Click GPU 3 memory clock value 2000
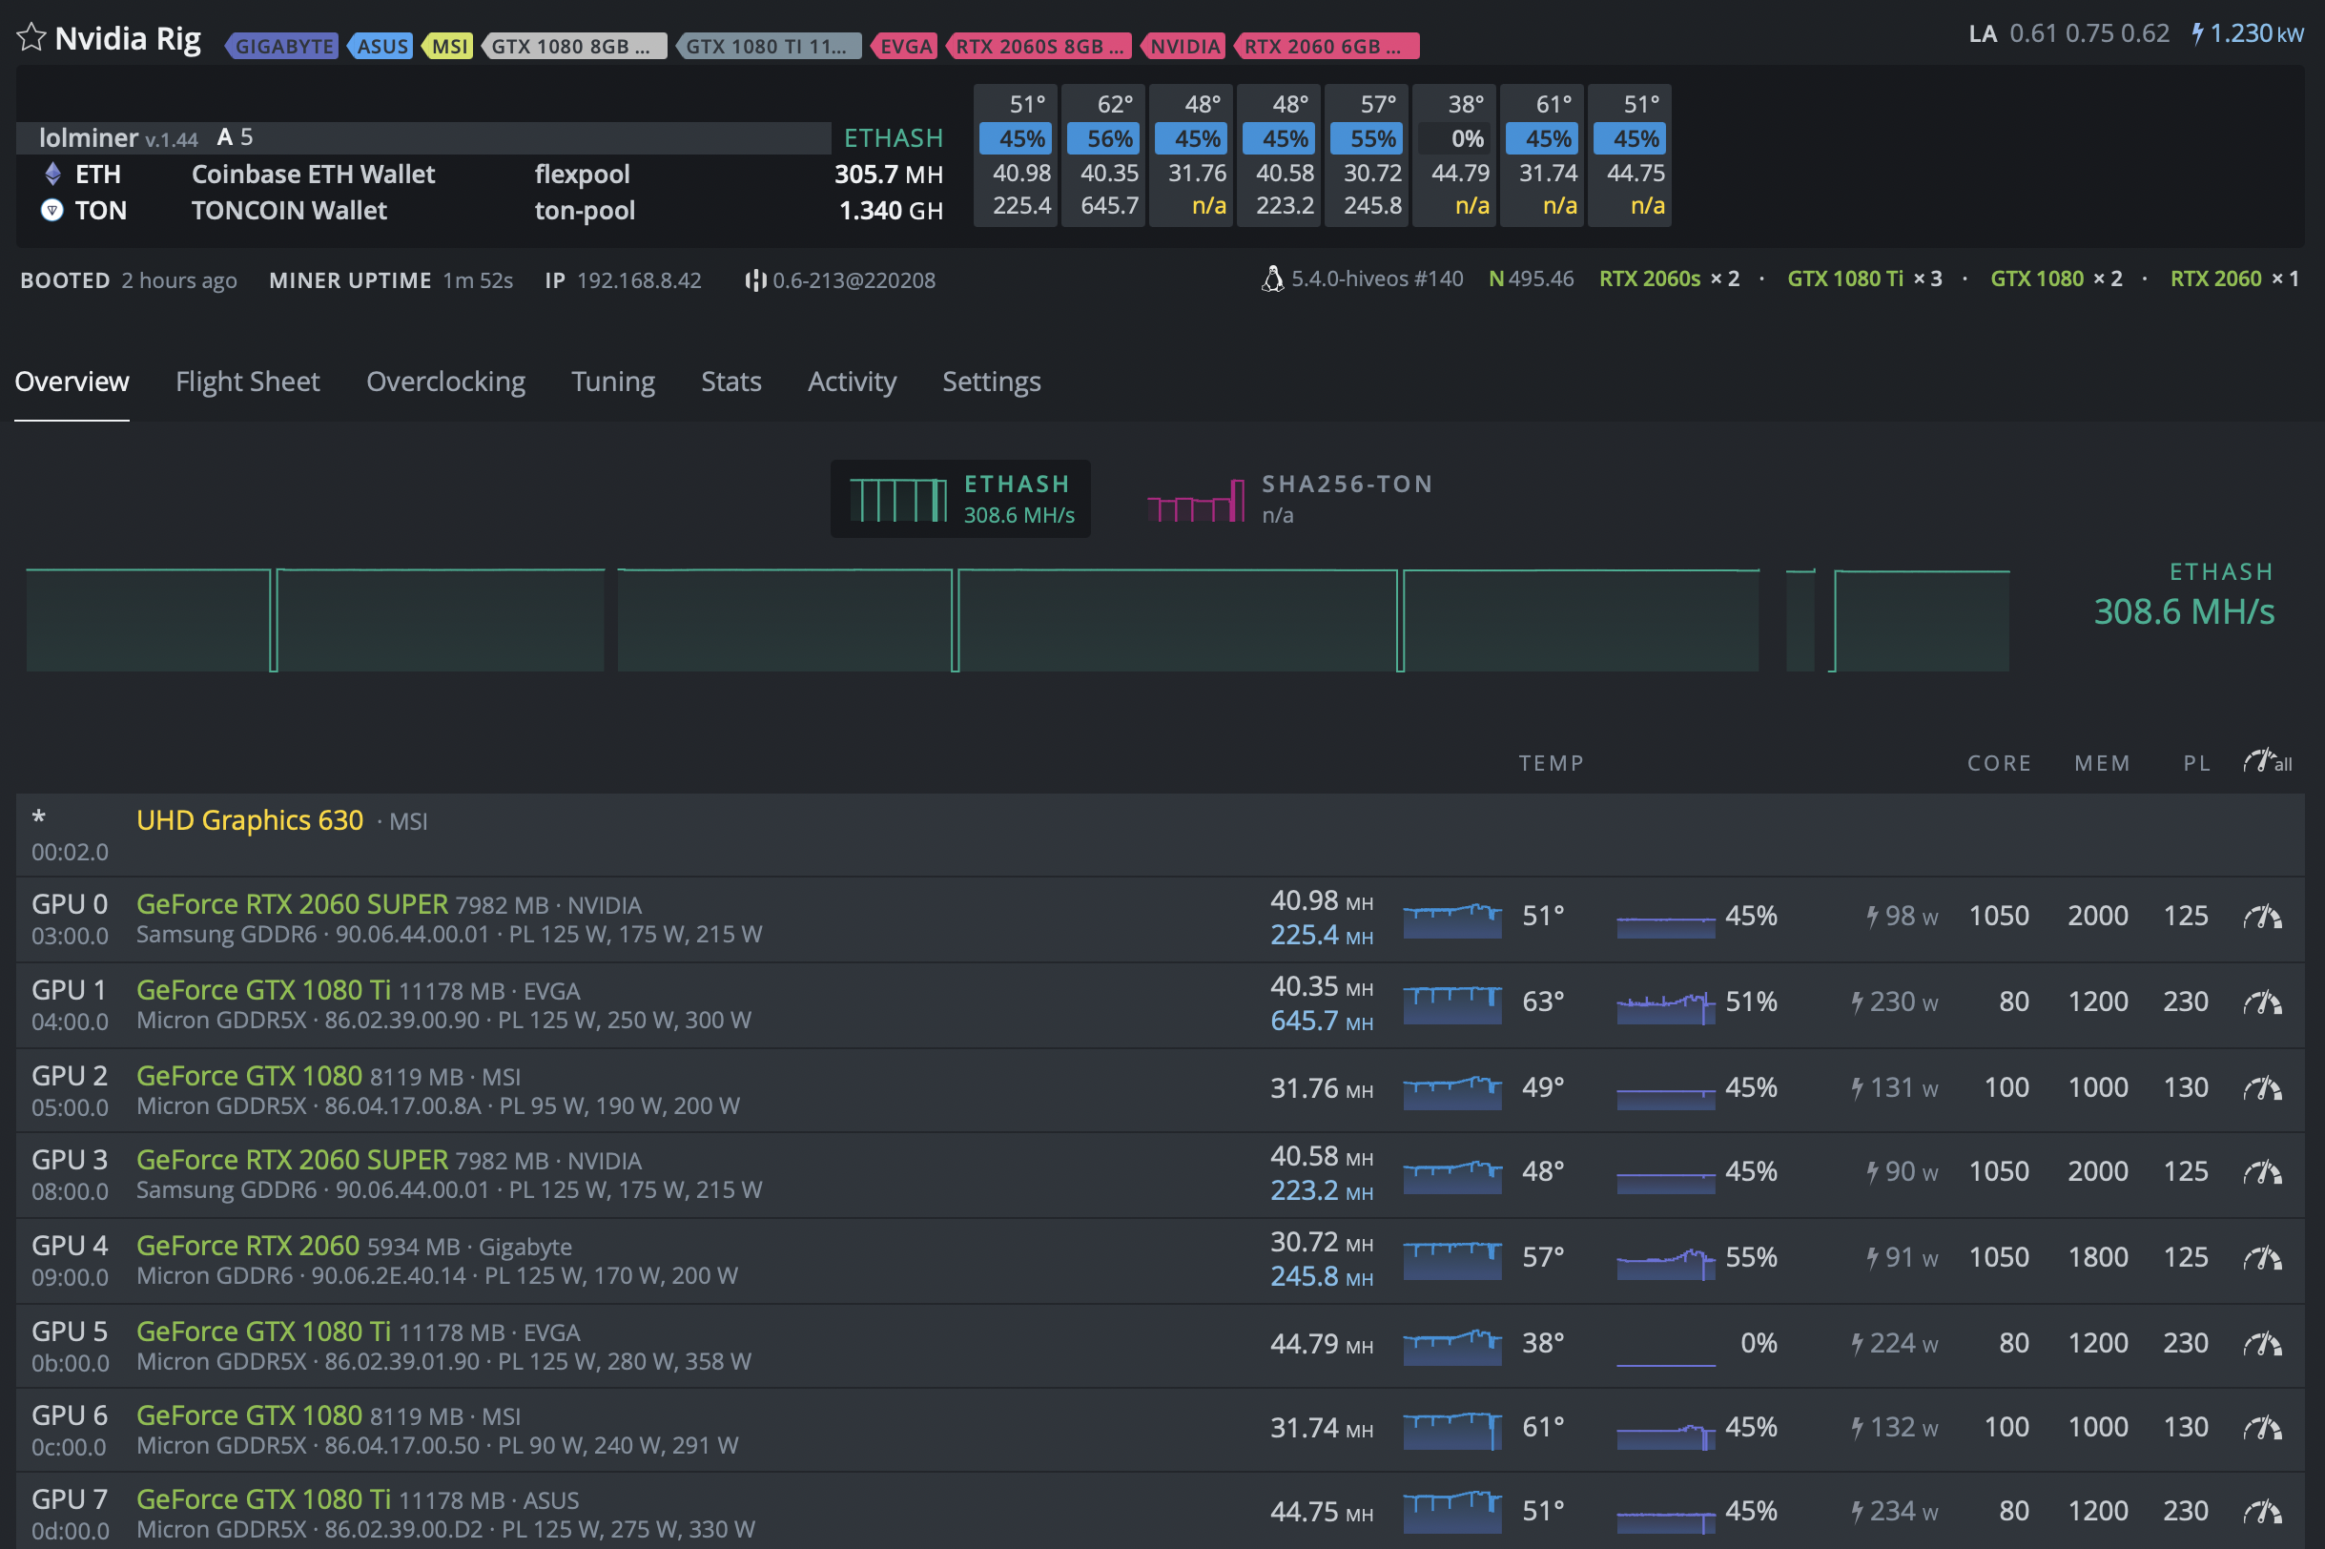Viewport: 2325px width, 1549px height. point(2098,1171)
